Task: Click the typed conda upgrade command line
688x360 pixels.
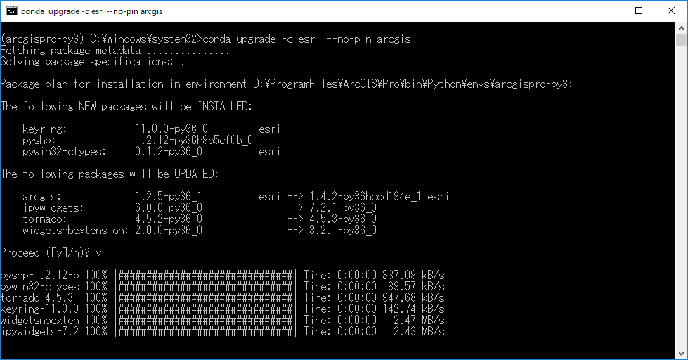Action: (x=306, y=39)
